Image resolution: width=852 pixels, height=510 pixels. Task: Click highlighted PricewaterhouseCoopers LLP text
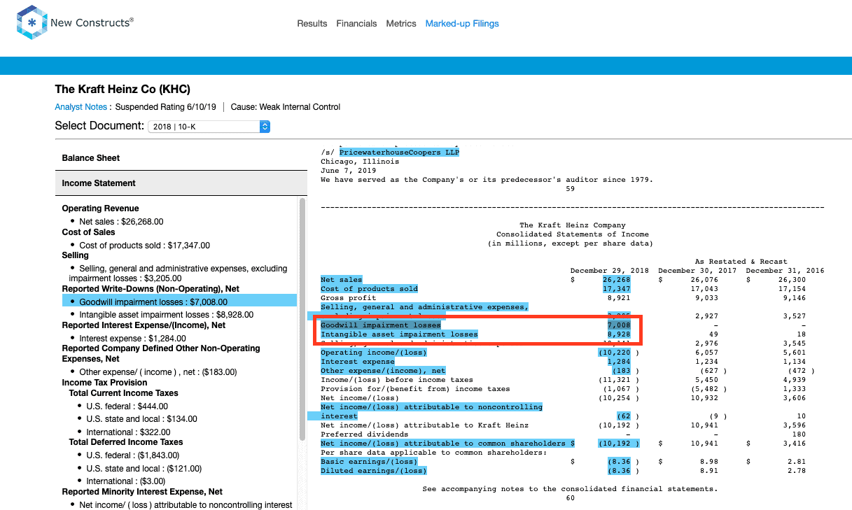pos(399,153)
